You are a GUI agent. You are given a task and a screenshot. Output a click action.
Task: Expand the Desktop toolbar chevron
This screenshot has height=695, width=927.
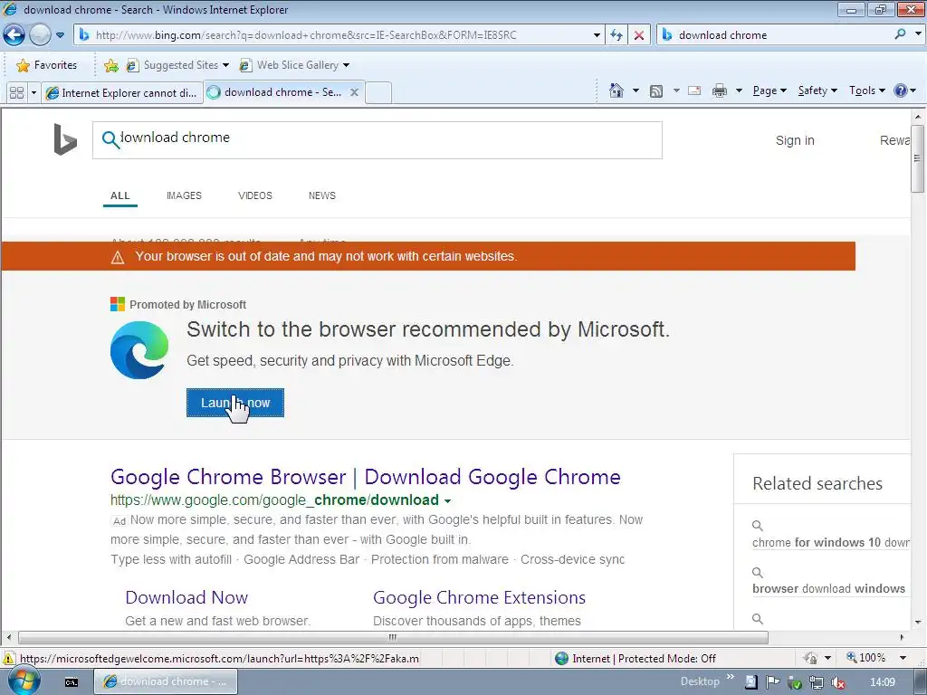coord(731,678)
